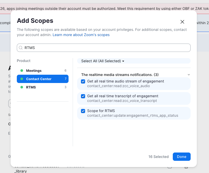The width and height of the screenshot is (209, 173).
Task: Click green status dot beside RTMS
Action: [22, 87]
